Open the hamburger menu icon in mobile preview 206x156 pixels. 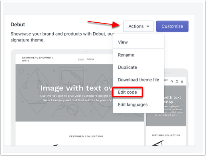[x=182, y=81]
